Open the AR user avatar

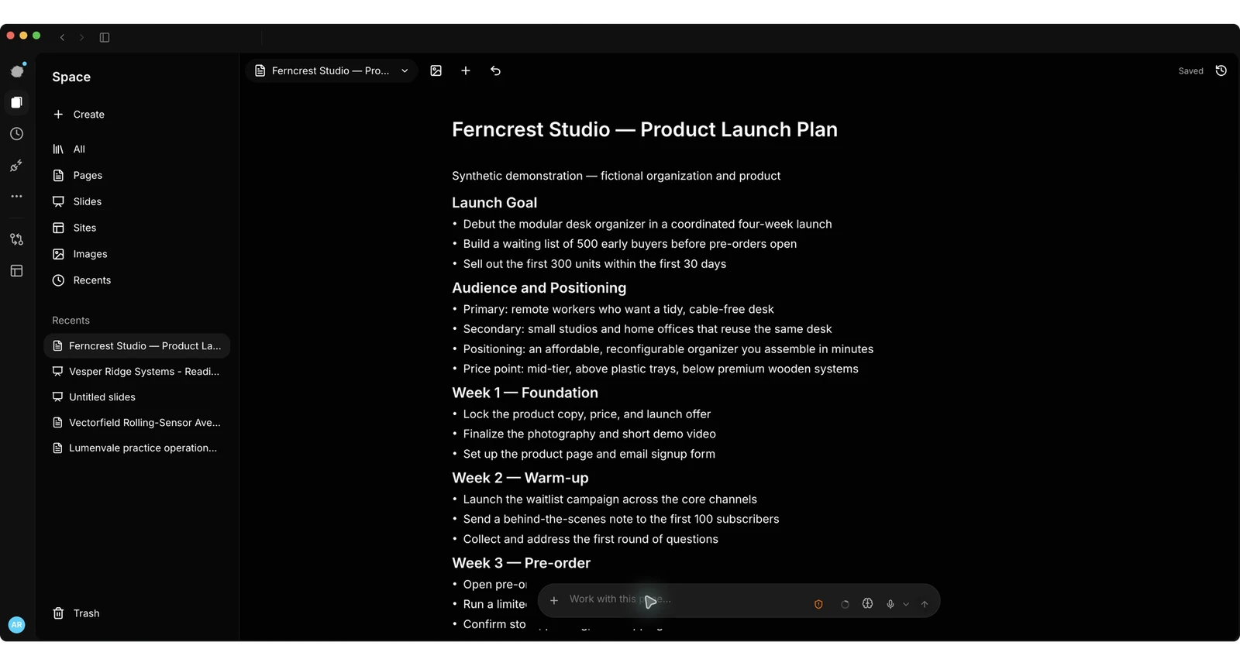[x=16, y=625]
